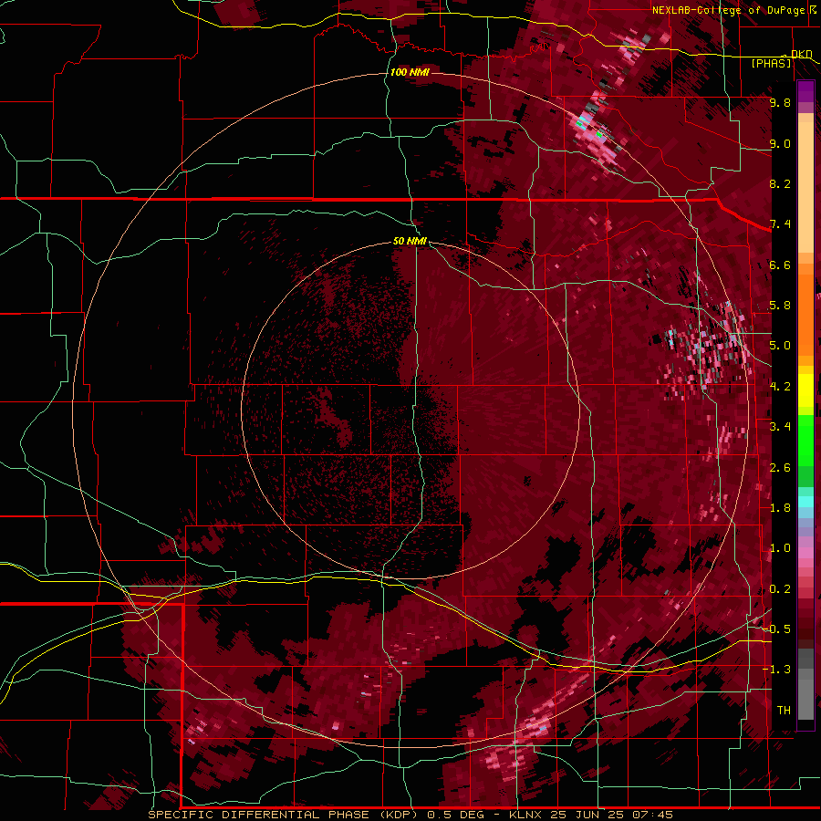Click the 5.8 value on color scale
The image size is (821, 821).
click(x=780, y=306)
